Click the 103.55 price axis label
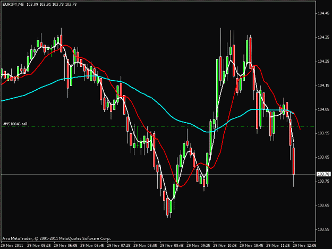The height and width of the screenshot is (249, 332). [324, 229]
